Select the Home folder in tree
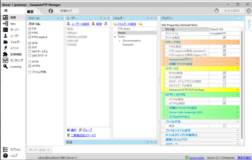The width and height of the screenshot is (252, 160). [122, 33]
